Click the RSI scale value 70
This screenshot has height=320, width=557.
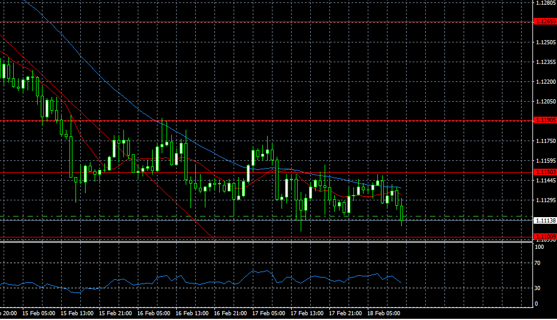click(537, 263)
